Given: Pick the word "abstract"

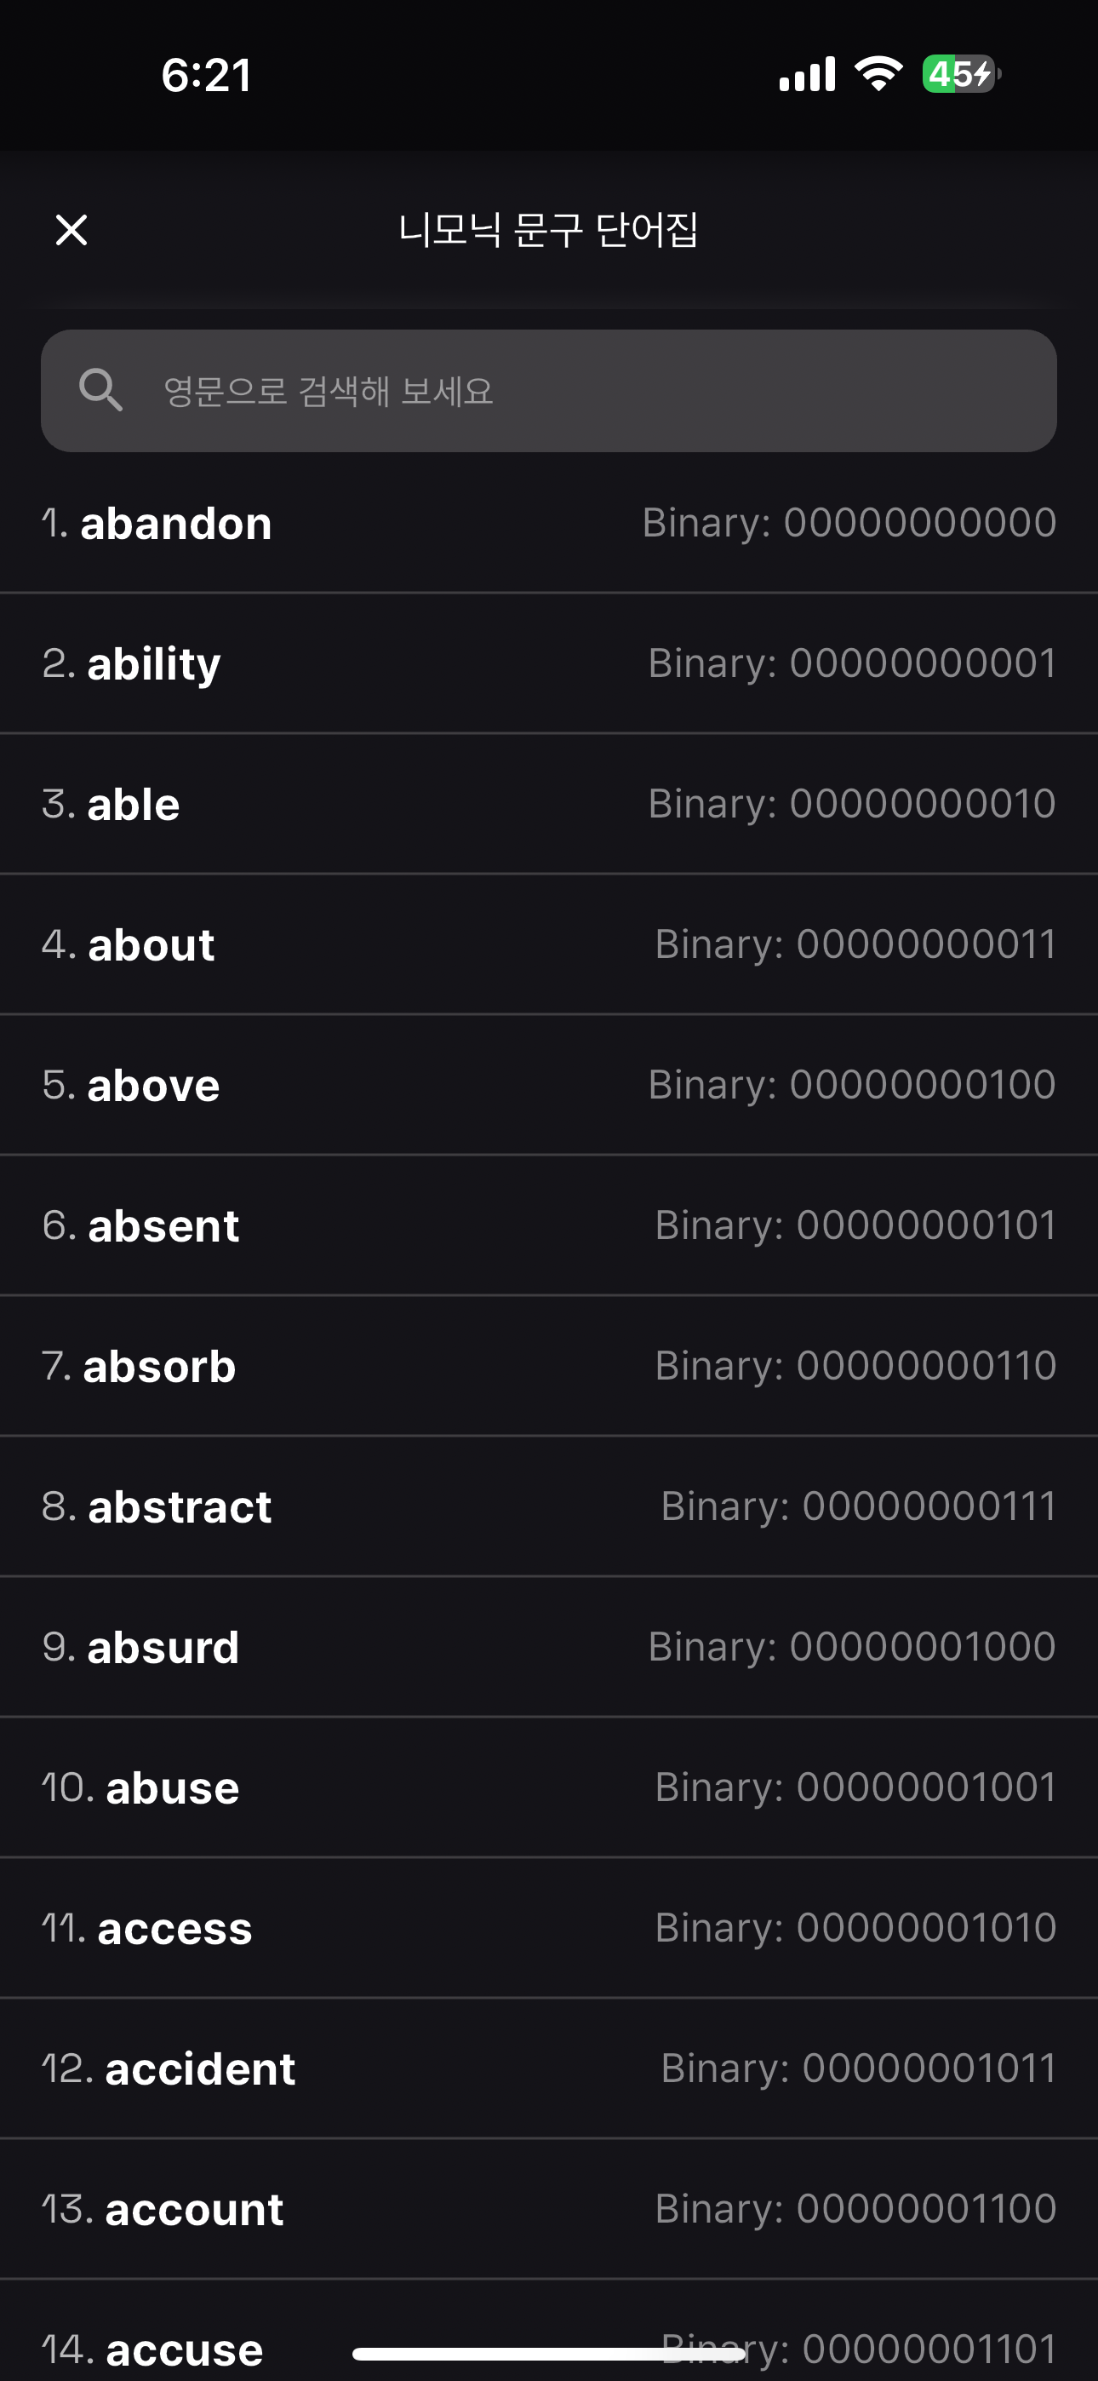Looking at the screenshot, I should [x=180, y=1507].
